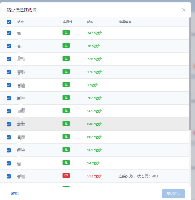Click the dialog title 站点连通性测试
The width and height of the screenshot is (195, 200).
coord(22,10)
